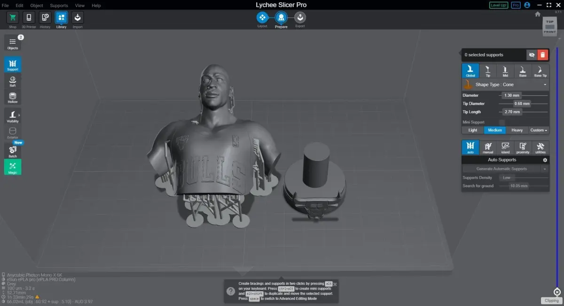This screenshot has height=306, width=564.
Task: Open the Library toolbar icon
Action: pyautogui.click(x=61, y=18)
